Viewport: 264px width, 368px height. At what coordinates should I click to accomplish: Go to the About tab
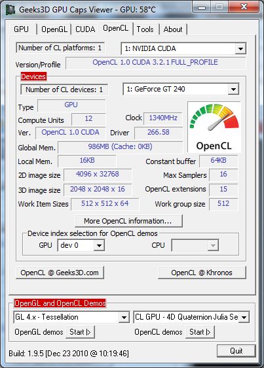[173, 29]
